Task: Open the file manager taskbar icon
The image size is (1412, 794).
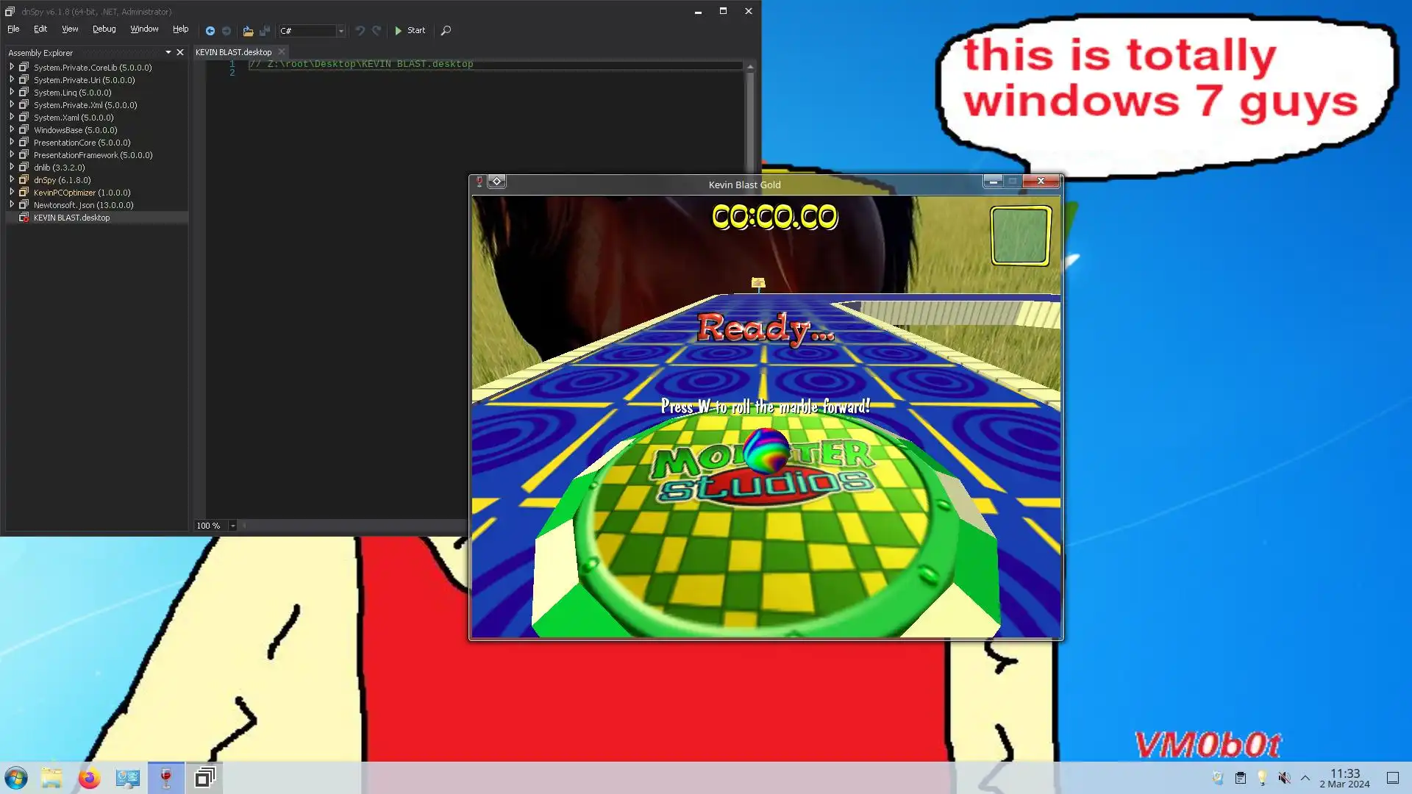Action: point(51,778)
